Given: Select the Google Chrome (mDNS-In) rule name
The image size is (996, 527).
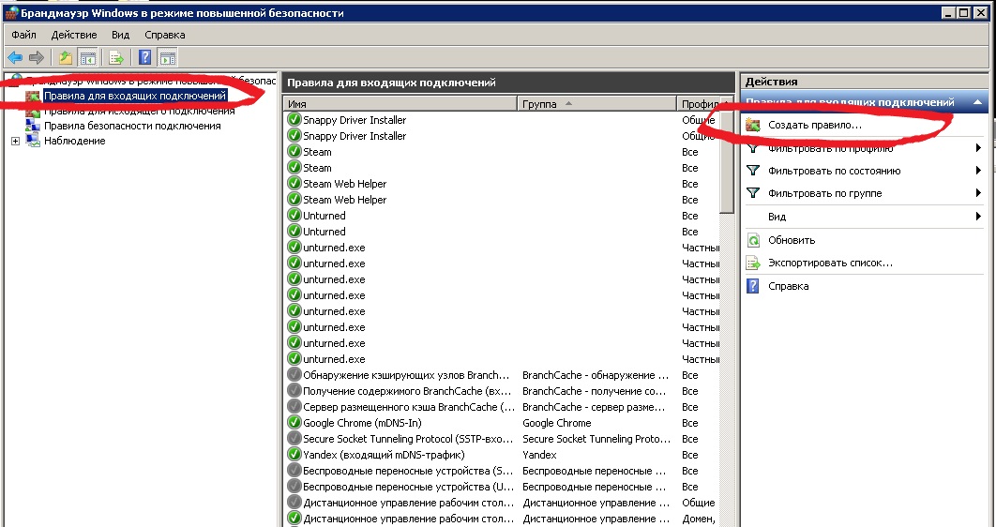Looking at the screenshot, I should (x=362, y=423).
